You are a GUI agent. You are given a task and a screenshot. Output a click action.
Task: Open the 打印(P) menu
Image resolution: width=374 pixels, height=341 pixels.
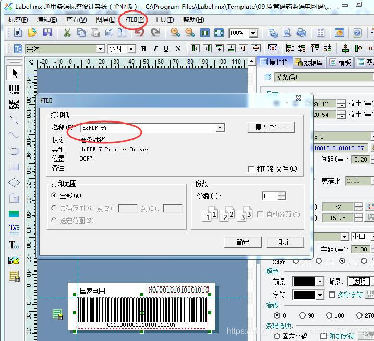coord(135,20)
